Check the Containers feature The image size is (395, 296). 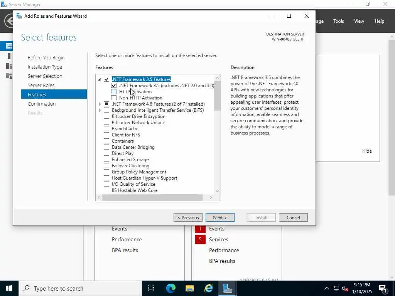click(x=106, y=141)
